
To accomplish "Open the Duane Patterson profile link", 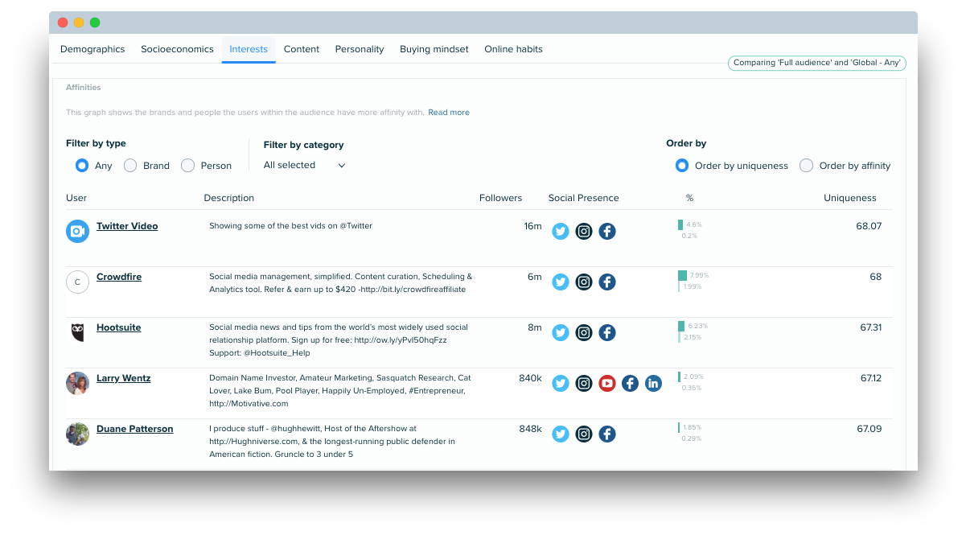I will (135, 429).
